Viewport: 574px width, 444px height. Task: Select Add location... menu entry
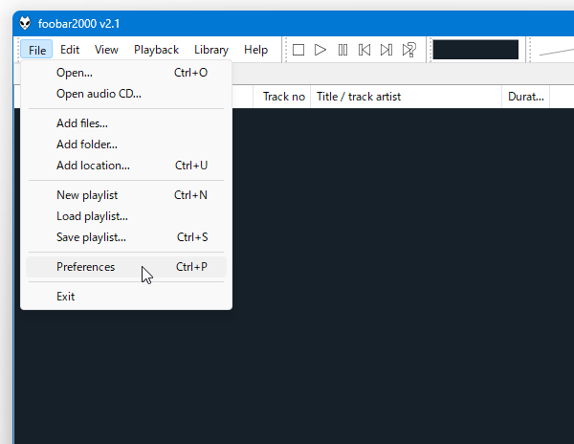click(x=126, y=166)
